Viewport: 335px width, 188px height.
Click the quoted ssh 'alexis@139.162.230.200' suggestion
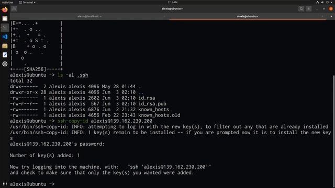[169, 167]
